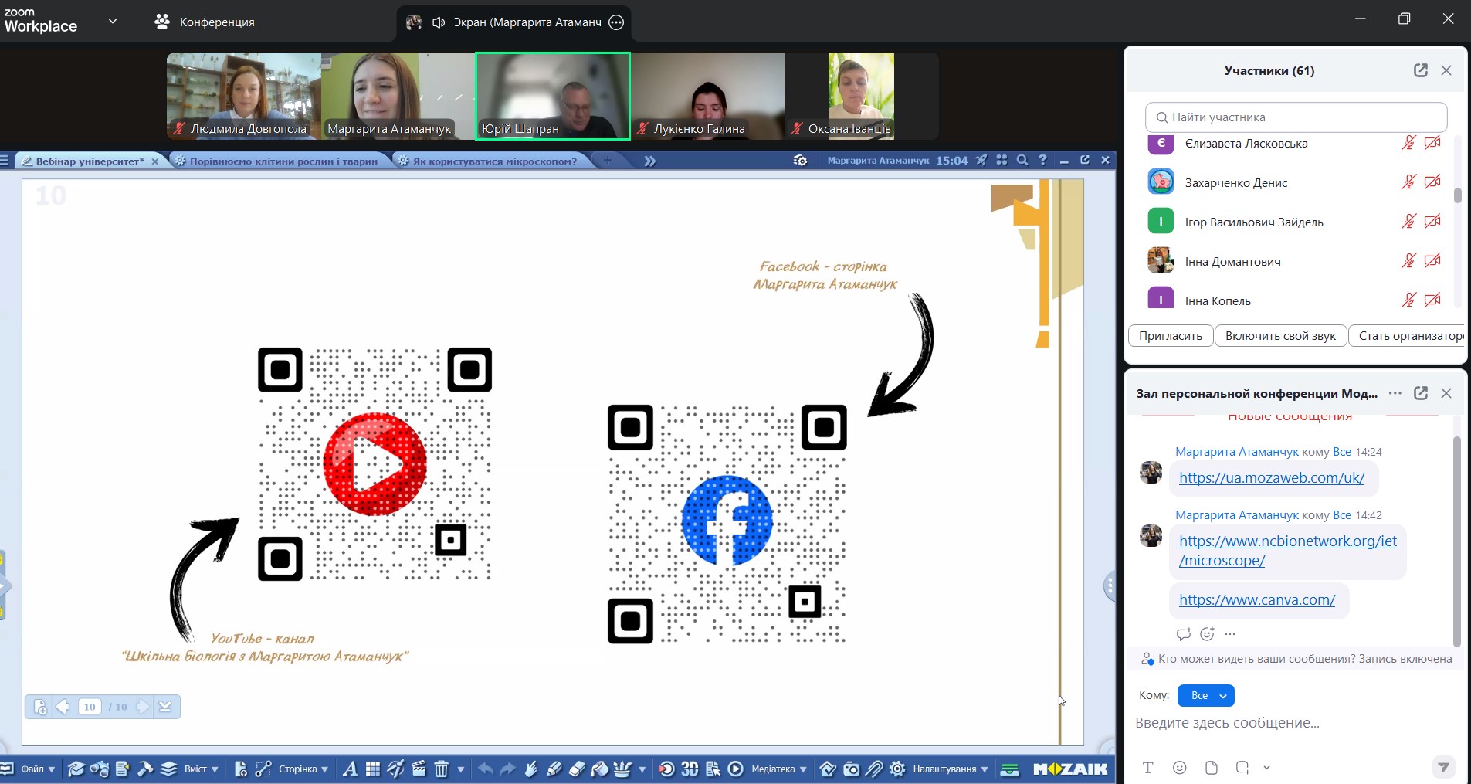
Task: Open the Файл menu
Action: tap(37, 769)
